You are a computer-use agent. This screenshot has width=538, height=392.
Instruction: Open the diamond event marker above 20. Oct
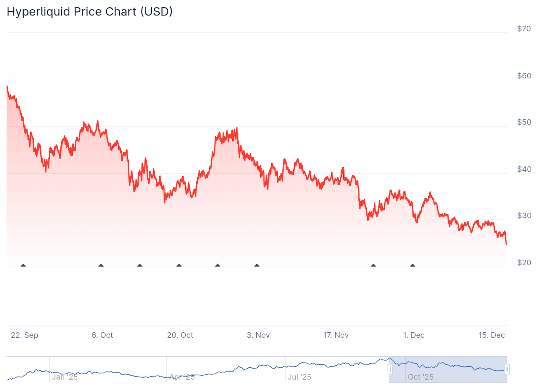tap(179, 265)
